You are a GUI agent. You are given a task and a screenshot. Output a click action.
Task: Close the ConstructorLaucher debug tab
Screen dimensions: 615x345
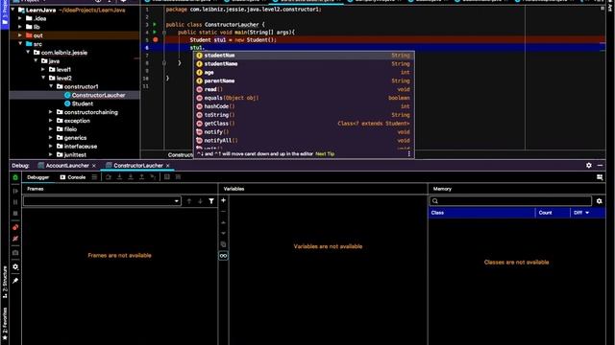tap(168, 166)
